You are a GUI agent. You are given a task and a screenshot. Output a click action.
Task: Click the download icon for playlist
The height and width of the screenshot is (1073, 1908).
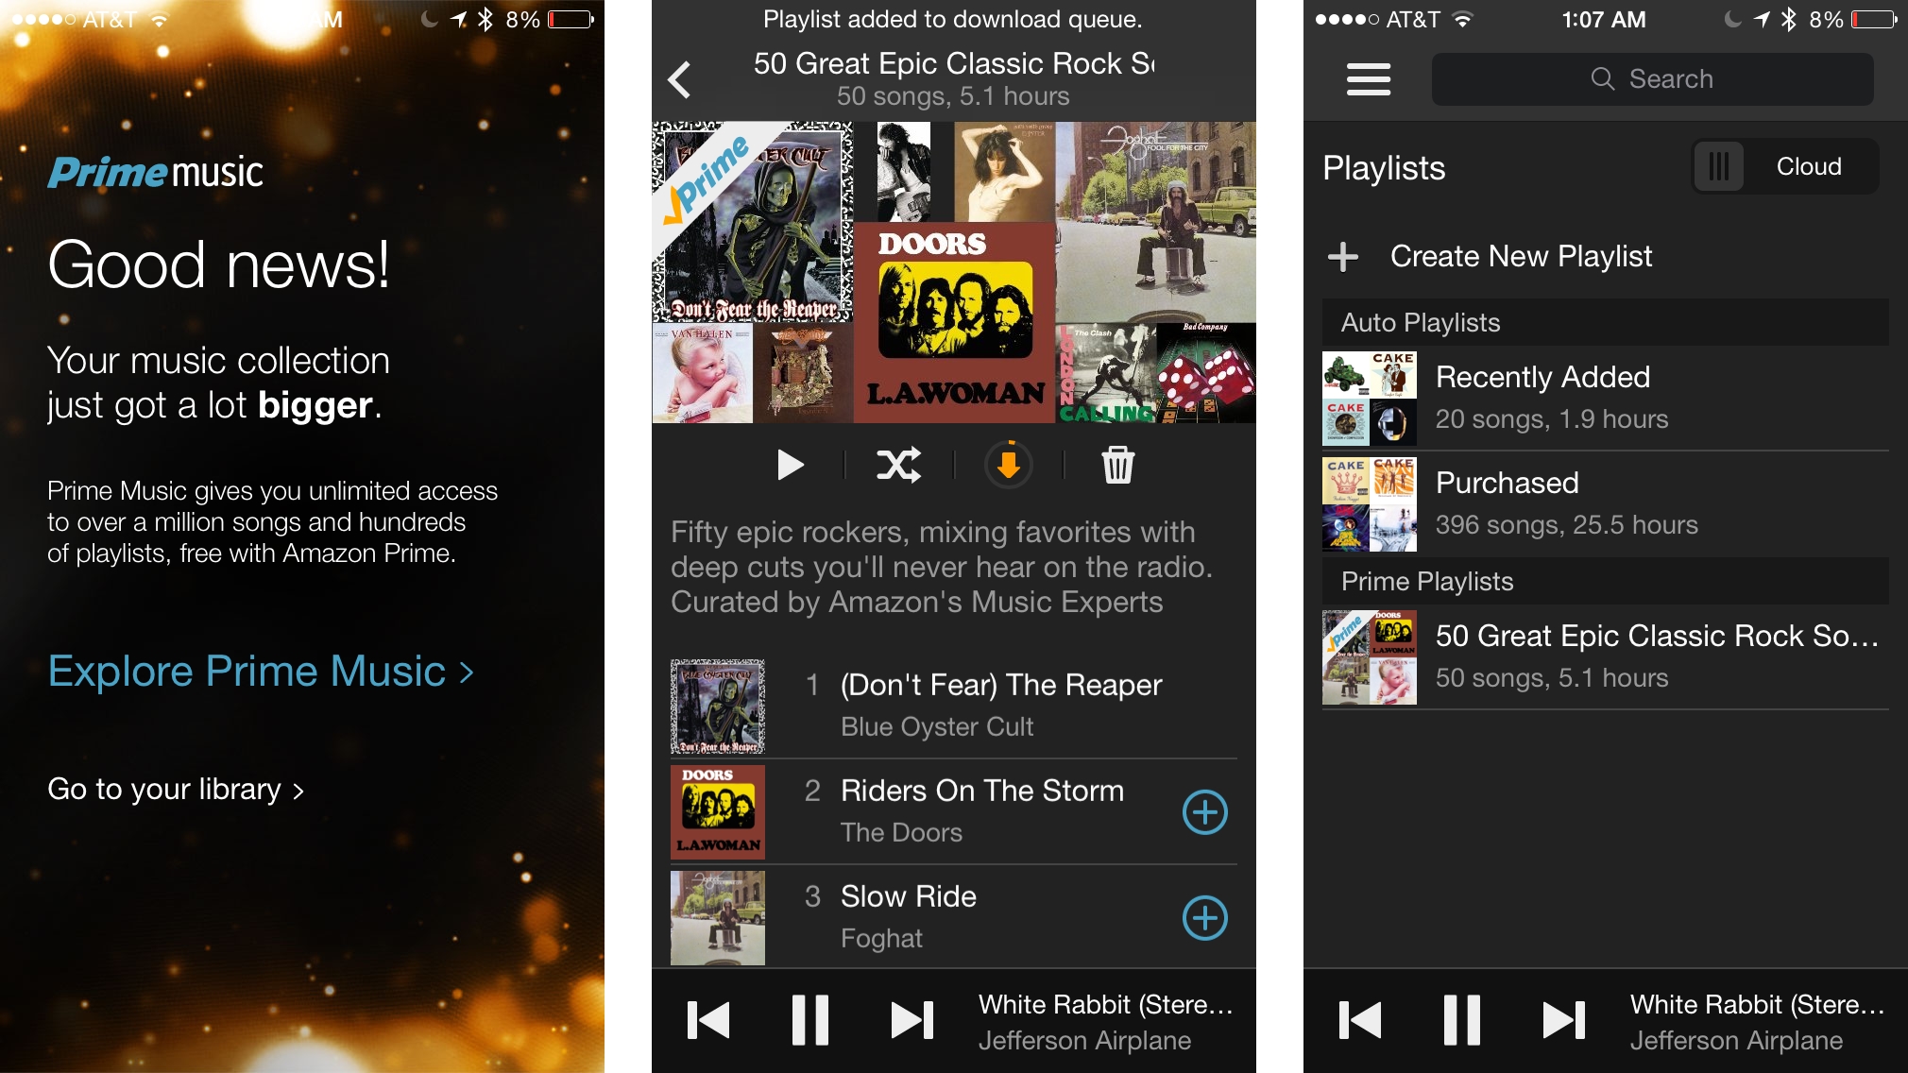tap(1006, 467)
